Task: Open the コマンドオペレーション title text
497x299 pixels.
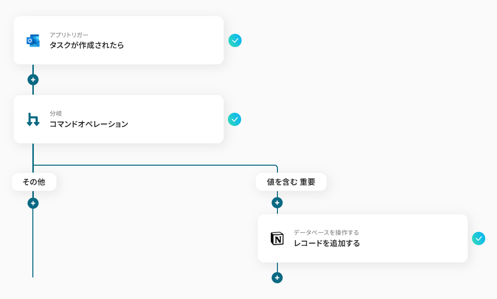Action: [x=89, y=124]
